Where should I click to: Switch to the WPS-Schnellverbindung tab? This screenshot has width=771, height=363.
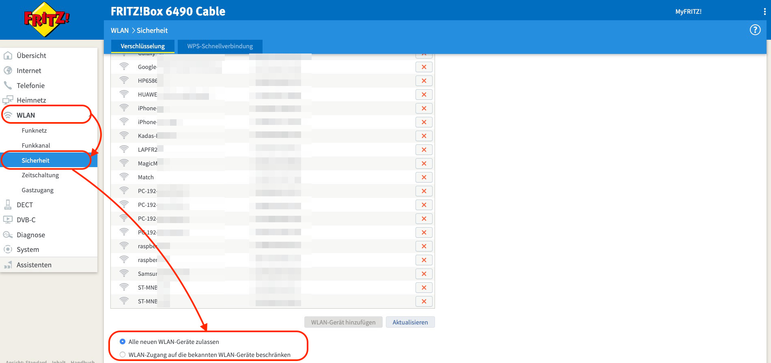(220, 46)
